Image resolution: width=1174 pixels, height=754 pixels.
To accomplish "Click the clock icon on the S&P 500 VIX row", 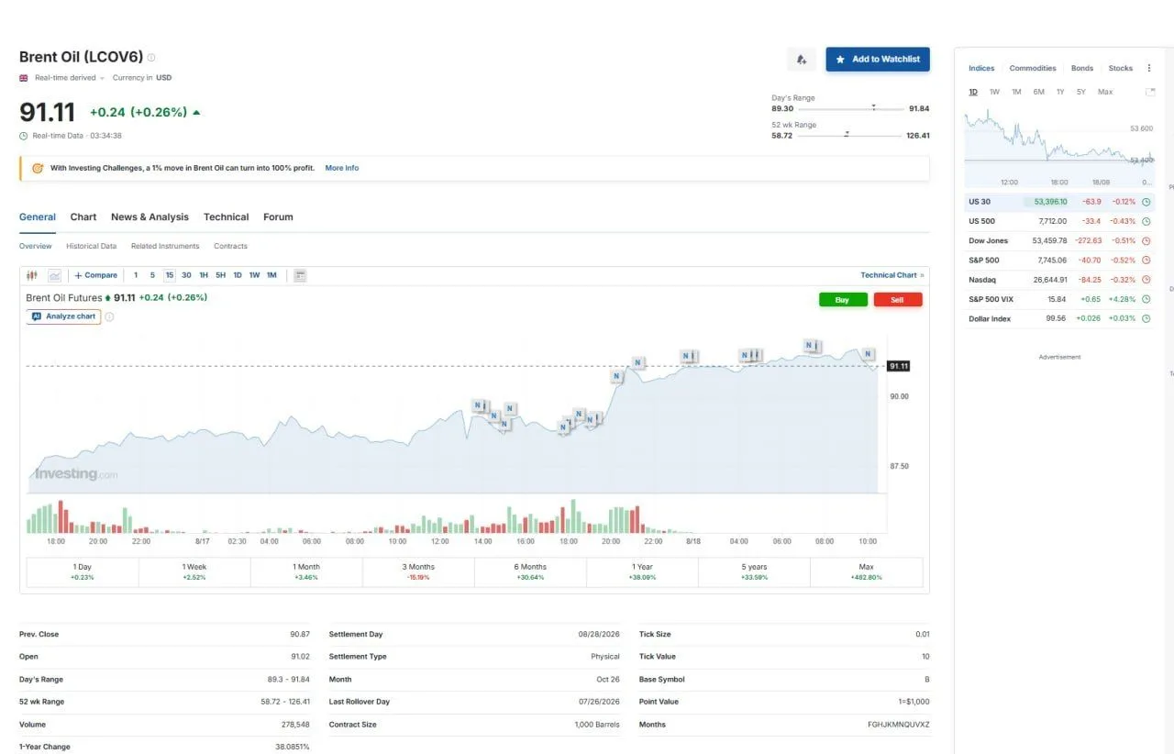I will (1146, 299).
